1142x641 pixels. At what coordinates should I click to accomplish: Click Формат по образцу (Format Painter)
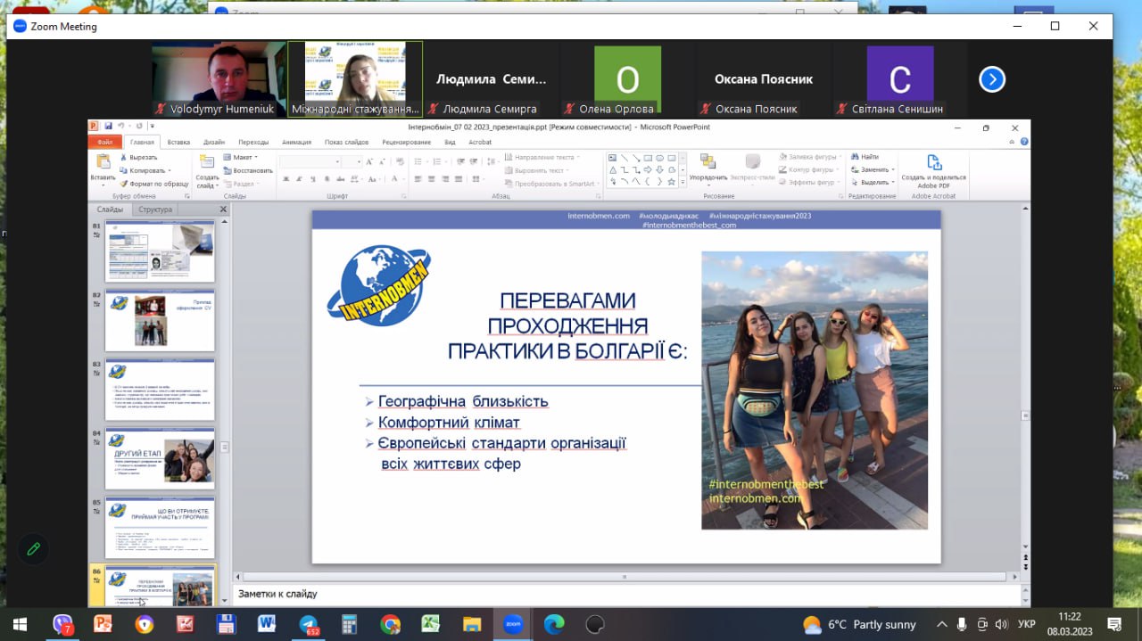154,184
